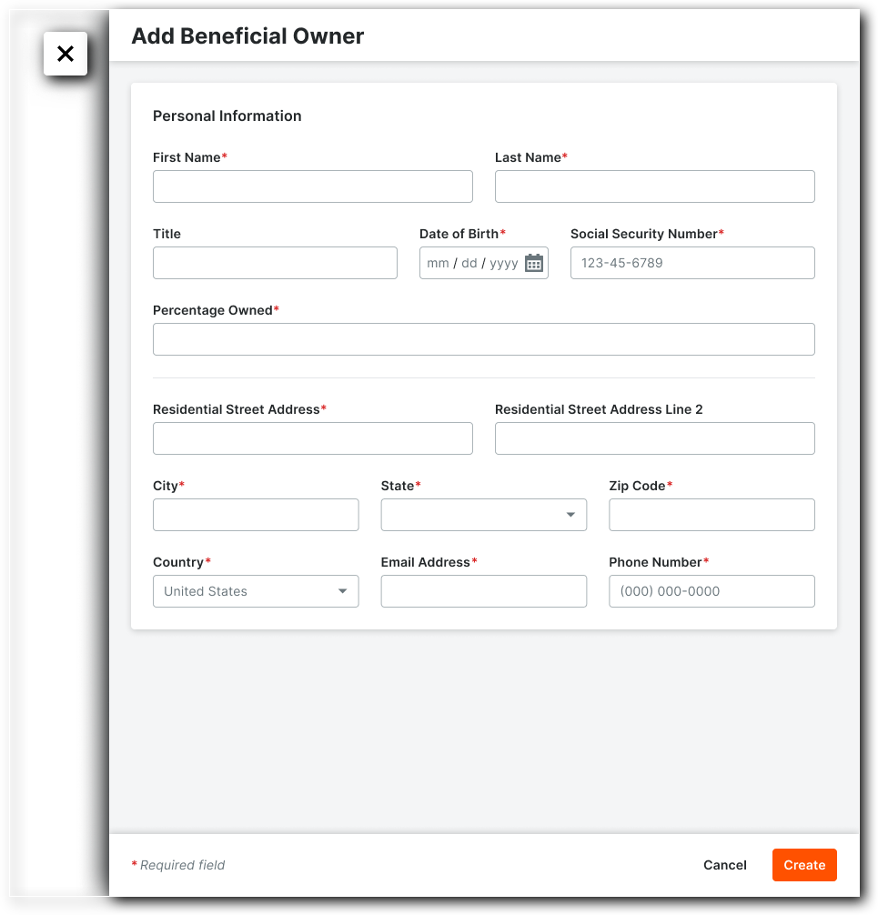The width and height of the screenshot is (878, 915).
Task: Click into the First Name field
Action: [x=312, y=186]
